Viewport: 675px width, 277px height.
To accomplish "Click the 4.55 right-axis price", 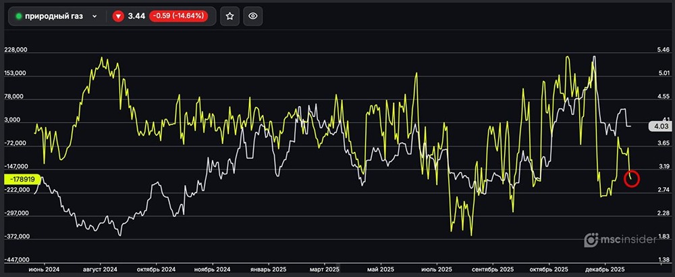I will 664,97.
